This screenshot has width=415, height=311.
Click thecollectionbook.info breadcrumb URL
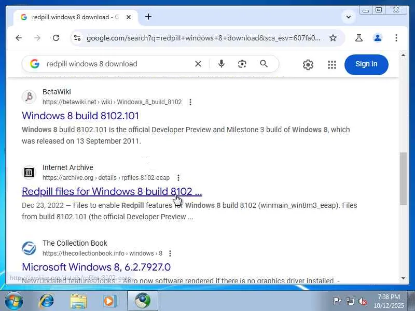[x=102, y=253]
